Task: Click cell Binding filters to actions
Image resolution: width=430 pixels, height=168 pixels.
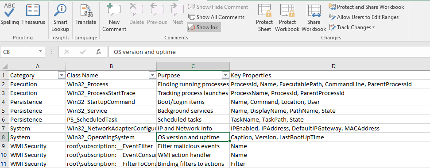Action: (193, 164)
